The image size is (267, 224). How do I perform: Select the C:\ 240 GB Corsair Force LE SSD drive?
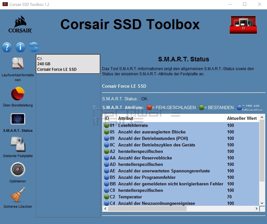click(x=68, y=64)
